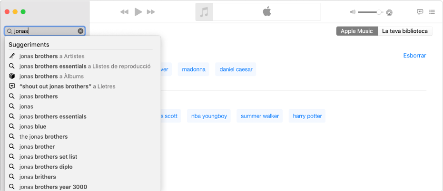This screenshot has width=443, height=191.
Task: Select the nba youngboy trending chip
Action: tap(209, 116)
